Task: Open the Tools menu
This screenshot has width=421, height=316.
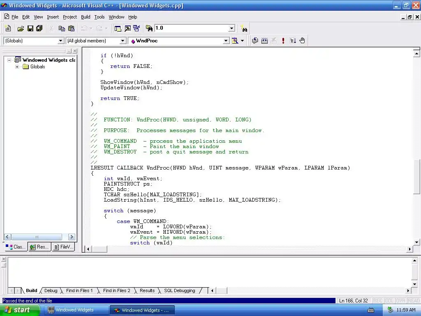Action: (x=99, y=17)
